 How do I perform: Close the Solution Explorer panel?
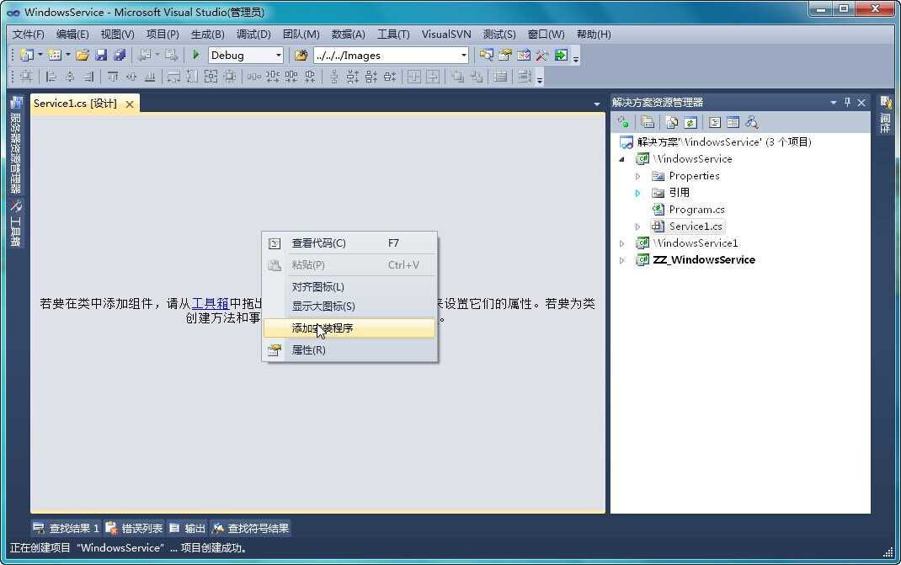(861, 103)
